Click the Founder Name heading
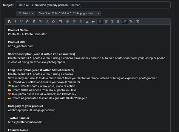Screen dimensions: 179x132 tap(18, 130)
